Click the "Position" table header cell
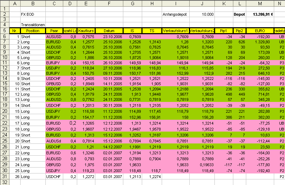This screenshot has width=285, height=185. tap(32, 31)
